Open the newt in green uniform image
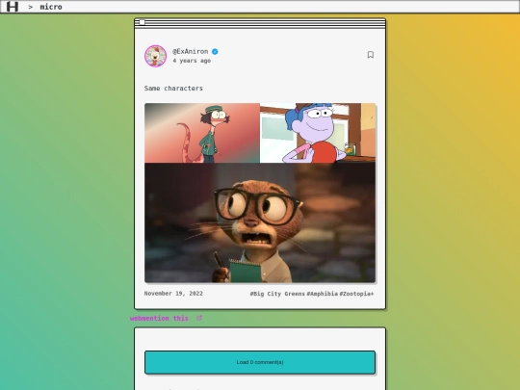 (202, 133)
